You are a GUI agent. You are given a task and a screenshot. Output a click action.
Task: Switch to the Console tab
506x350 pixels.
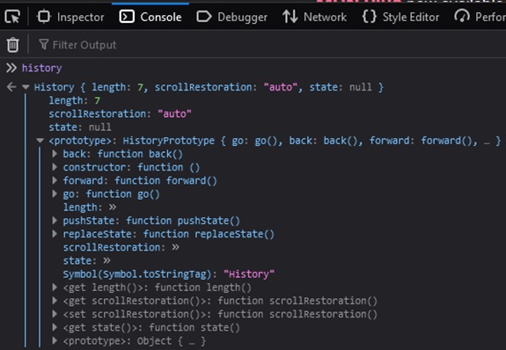click(150, 17)
